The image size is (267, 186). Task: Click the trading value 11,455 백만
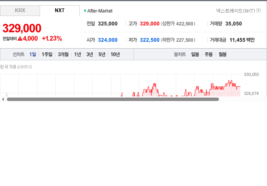coord(242,40)
